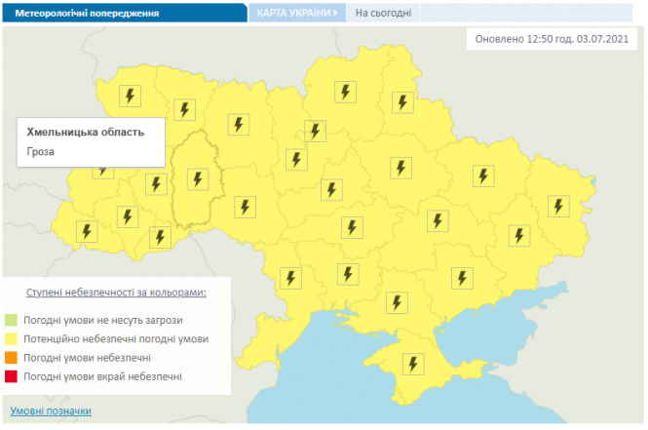Open the thunderstorm warning for Kharkiv region
The height and width of the screenshot is (430, 648).
point(482,176)
